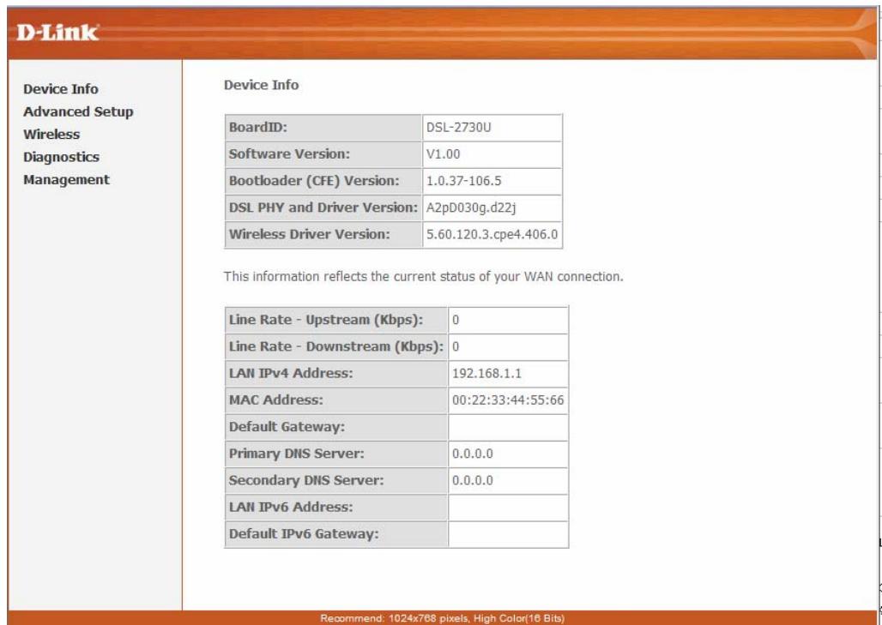Select the DSL-2730U board ID value
This screenshot has width=882, height=625.
[x=458, y=128]
